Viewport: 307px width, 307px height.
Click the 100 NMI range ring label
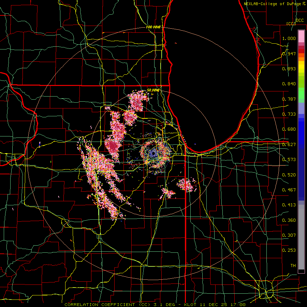pos(153,27)
